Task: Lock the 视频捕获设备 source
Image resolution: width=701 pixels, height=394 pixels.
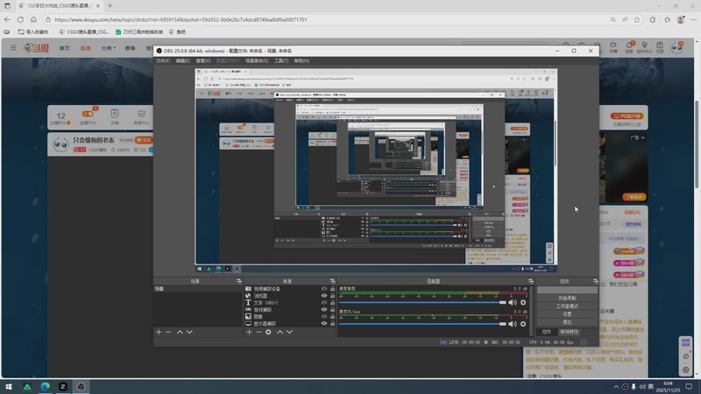Action: point(332,289)
